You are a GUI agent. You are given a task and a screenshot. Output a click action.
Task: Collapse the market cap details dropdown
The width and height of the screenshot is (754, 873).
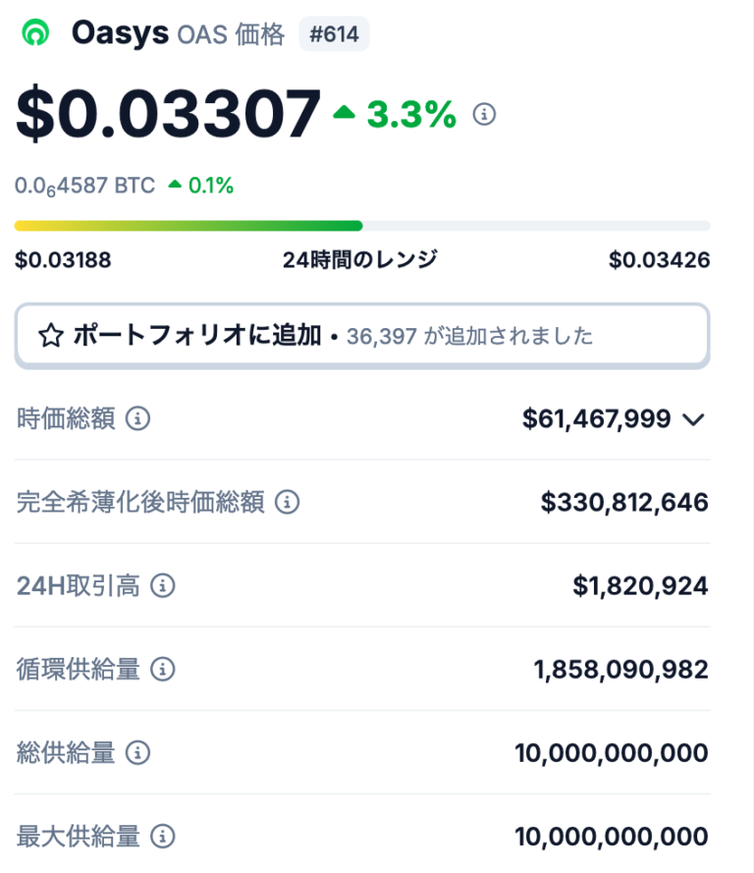(x=692, y=418)
